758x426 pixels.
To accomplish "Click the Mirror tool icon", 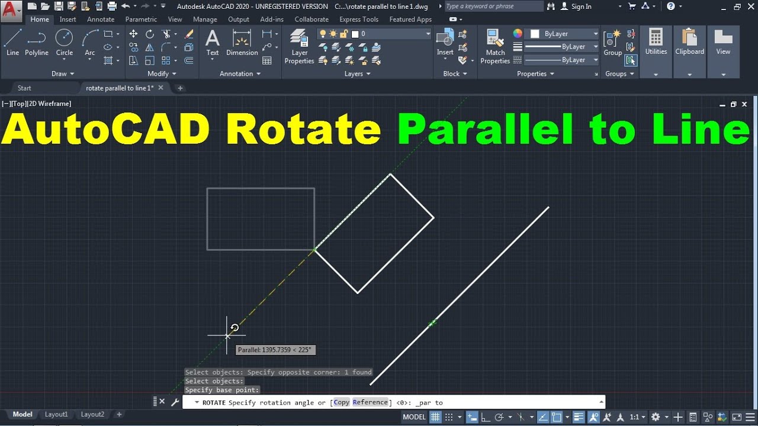I will 150,47.
